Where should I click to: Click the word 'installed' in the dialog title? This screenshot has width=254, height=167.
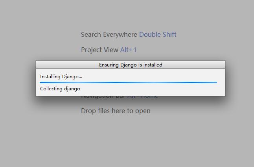(153, 65)
